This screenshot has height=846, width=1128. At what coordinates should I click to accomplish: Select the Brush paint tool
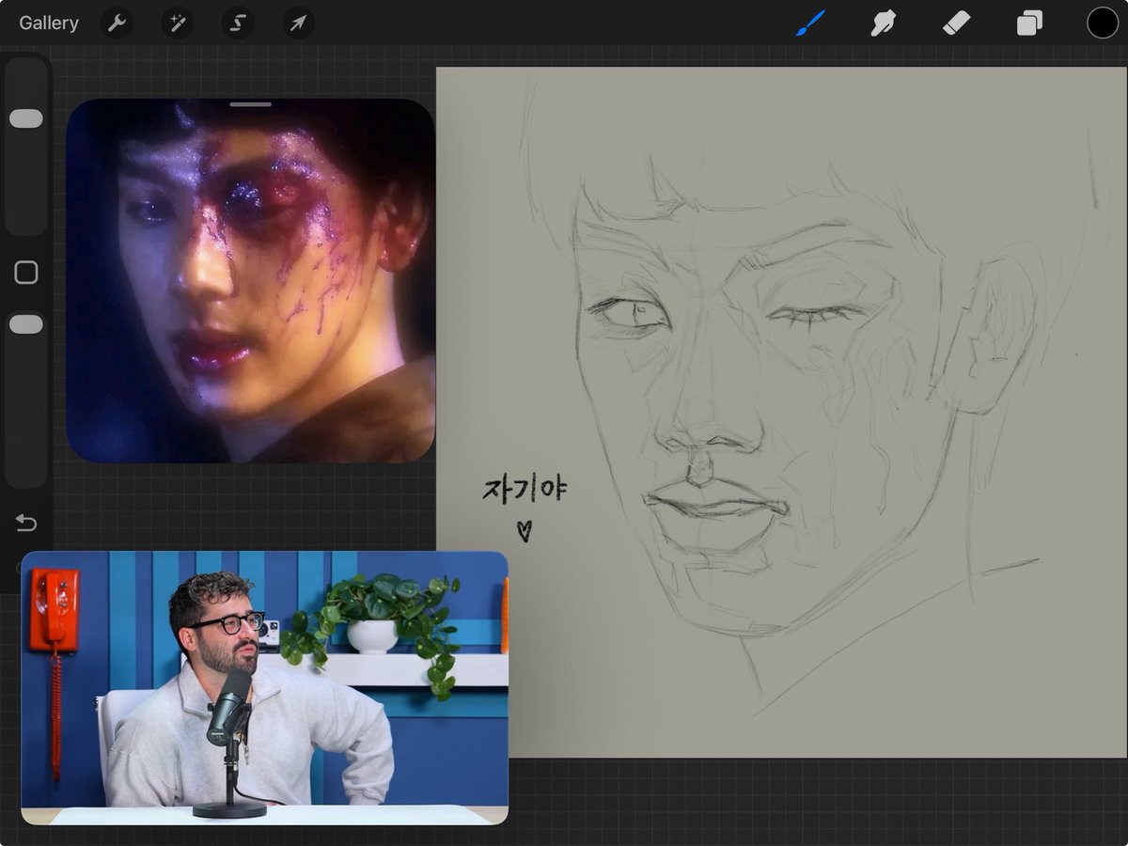point(809,23)
